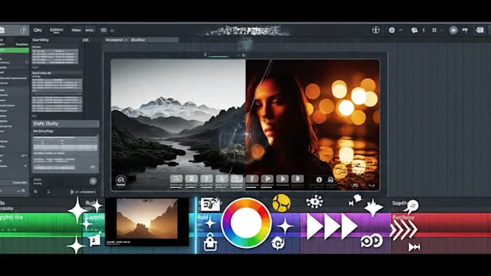
Task: Select the green highlighted sidebar item
Action: 14,50
